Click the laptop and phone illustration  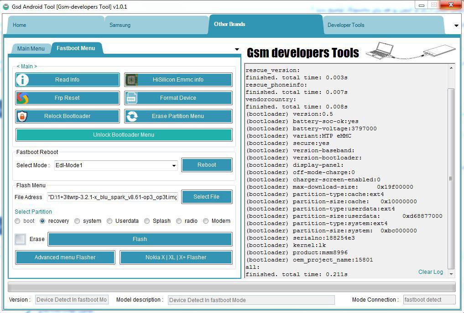(x=411, y=51)
